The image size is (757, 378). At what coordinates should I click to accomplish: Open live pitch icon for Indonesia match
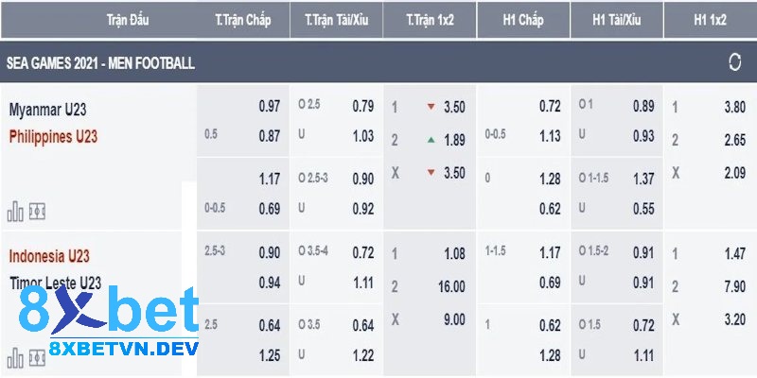point(37,358)
